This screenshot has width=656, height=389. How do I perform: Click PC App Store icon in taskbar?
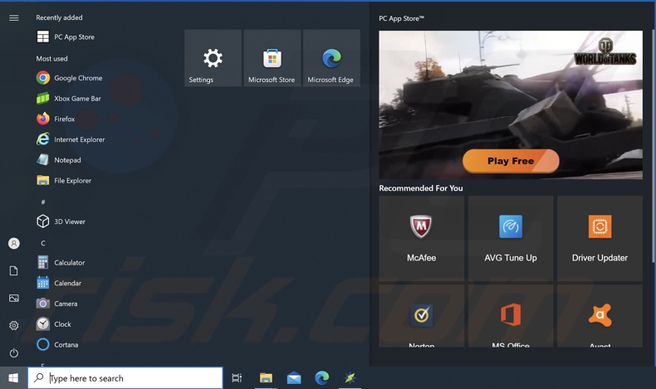[x=350, y=377]
